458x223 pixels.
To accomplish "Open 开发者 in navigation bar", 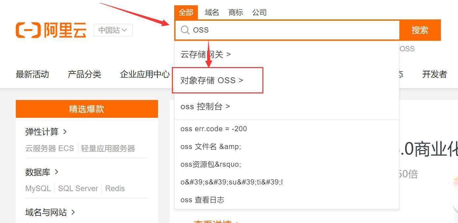I will [435, 74].
